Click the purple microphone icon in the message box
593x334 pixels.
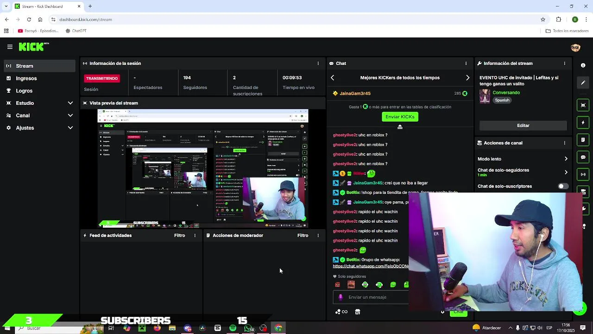click(341, 297)
